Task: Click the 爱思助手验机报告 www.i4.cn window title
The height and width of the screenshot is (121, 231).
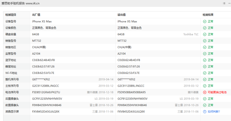Action: tap(21, 3)
